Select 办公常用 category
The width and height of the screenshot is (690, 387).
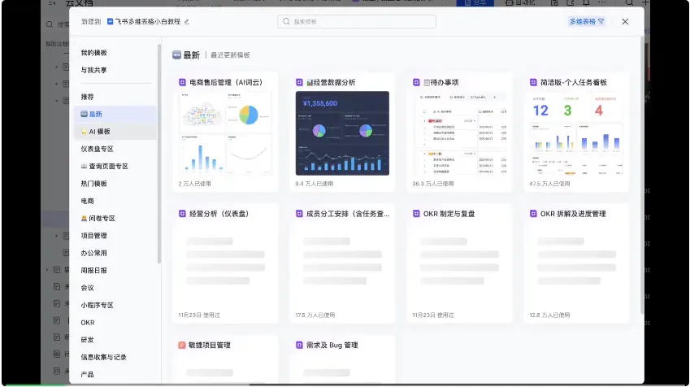pos(93,253)
